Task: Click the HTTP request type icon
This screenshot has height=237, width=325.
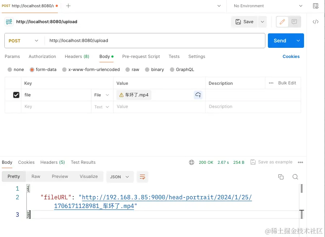Action: [x=9, y=22]
